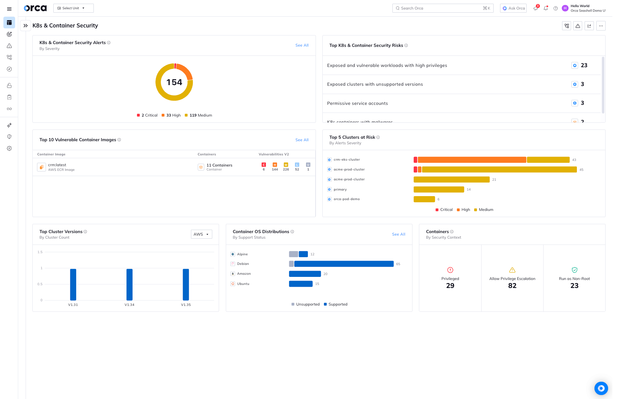The height and width of the screenshot is (399, 617).
Task: Open the target/radar sidebar icon
Action: click(x=9, y=34)
